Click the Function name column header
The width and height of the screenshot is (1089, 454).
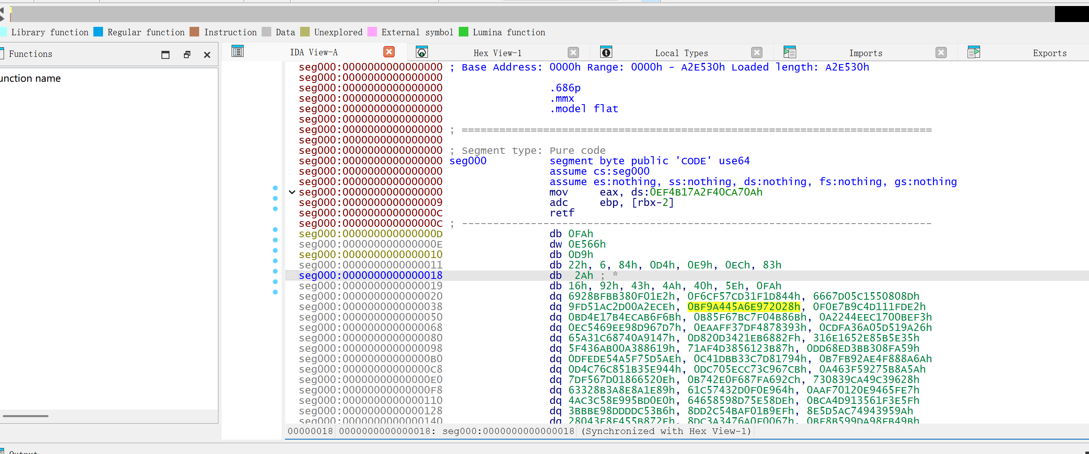30,79
